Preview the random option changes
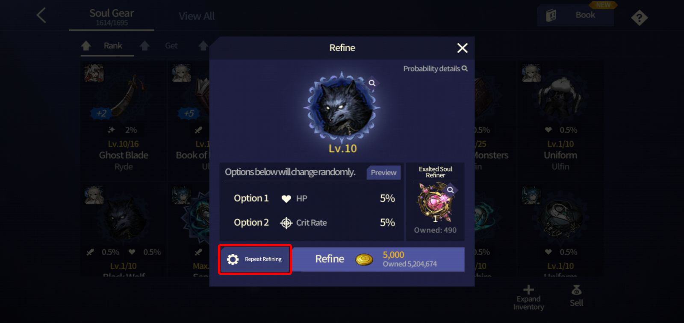684x323 pixels. coord(383,172)
